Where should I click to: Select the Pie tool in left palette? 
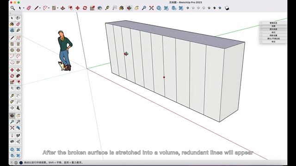pos(18,62)
